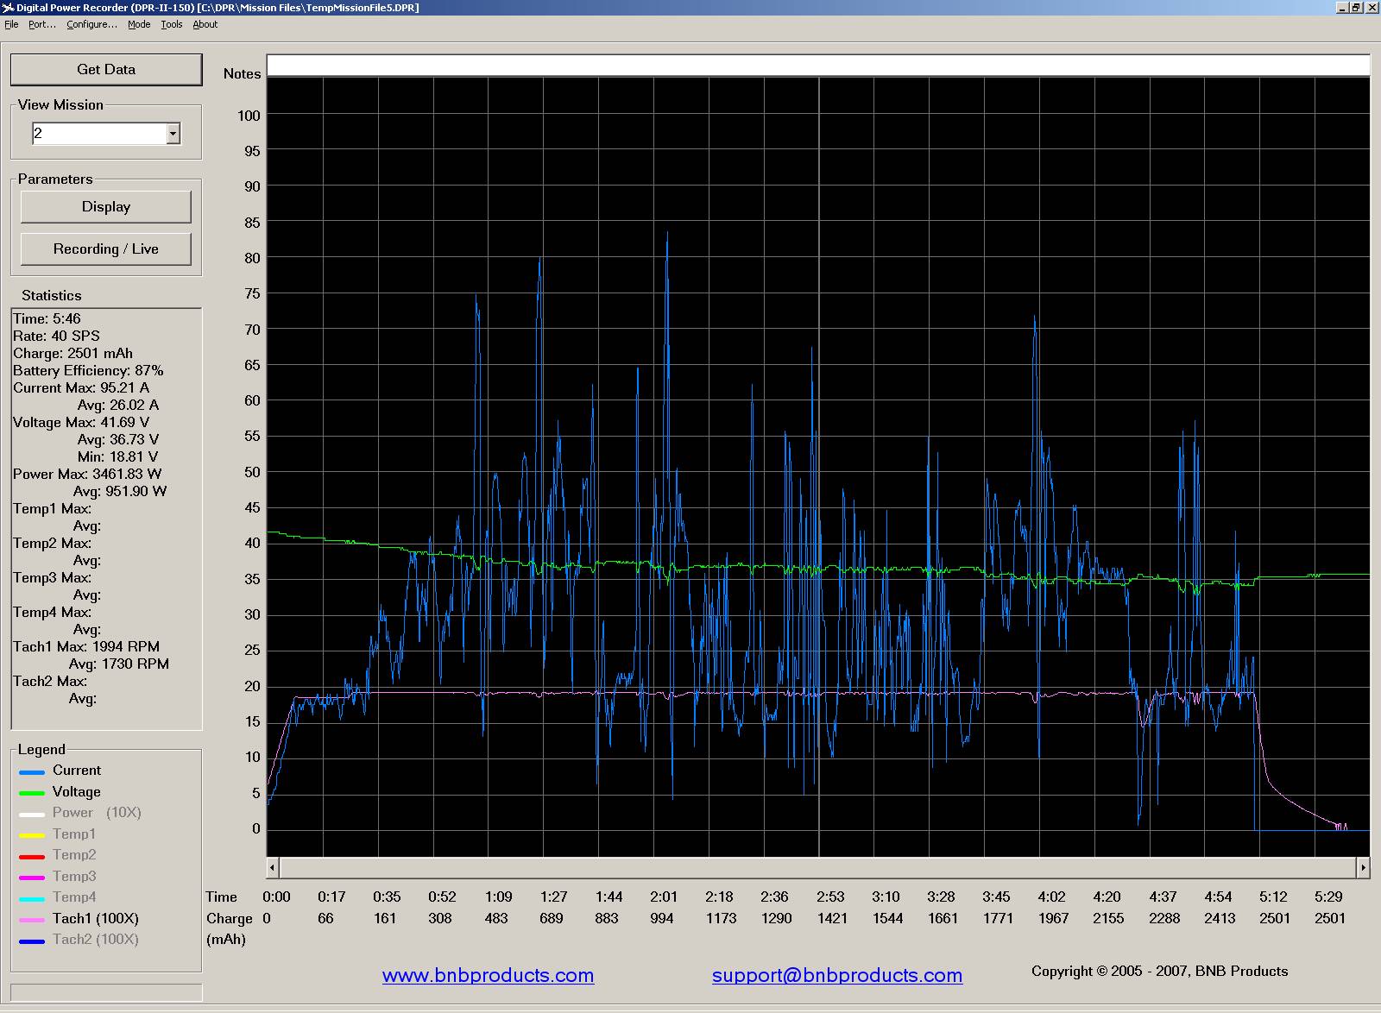1381x1013 pixels.
Task: Click the chart scrollbar right arrow
Action: coord(1363,867)
